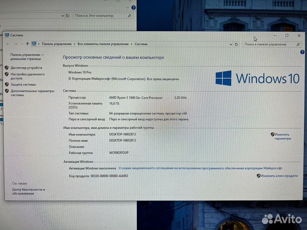
Task: Open 'Панель управления — домашняя страница' link
Action: 27,57
